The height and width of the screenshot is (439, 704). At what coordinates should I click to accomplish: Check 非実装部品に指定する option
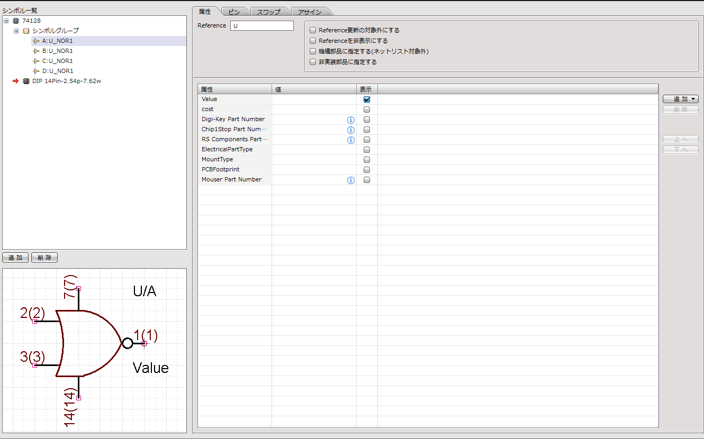(x=313, y=62)
